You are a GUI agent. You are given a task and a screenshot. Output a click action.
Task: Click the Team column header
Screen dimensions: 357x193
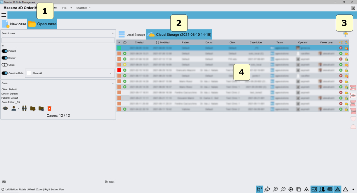[279, 43]
